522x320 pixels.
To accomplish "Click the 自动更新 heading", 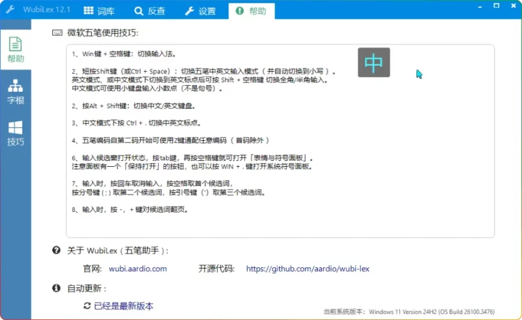I will tap(87, 289).
